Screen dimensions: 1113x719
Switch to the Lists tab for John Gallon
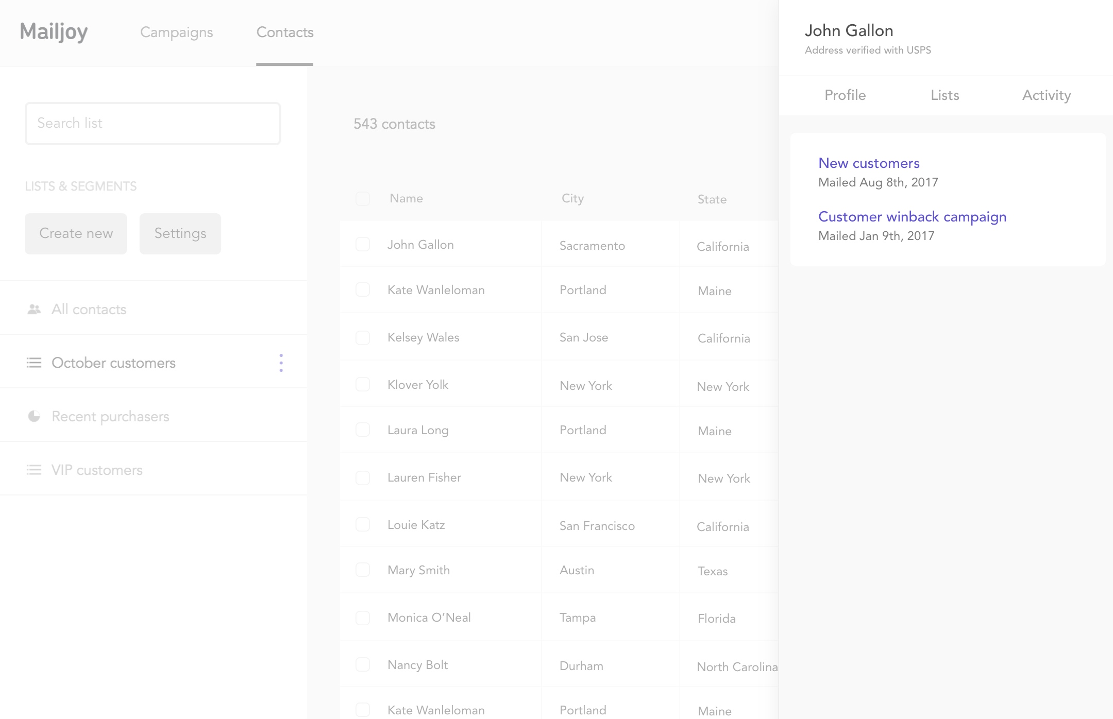tap(945, 95)
